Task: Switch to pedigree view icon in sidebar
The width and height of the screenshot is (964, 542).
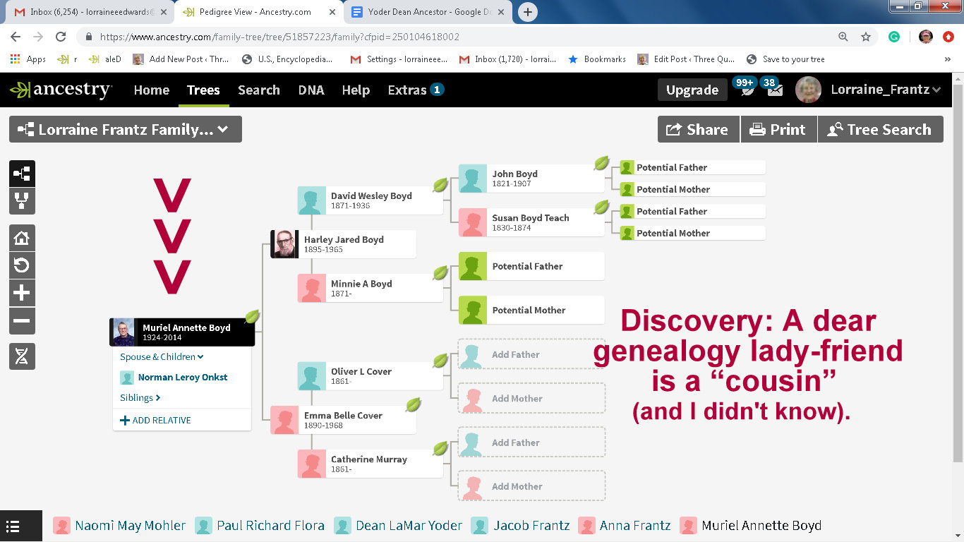Action: click(22, 174)
